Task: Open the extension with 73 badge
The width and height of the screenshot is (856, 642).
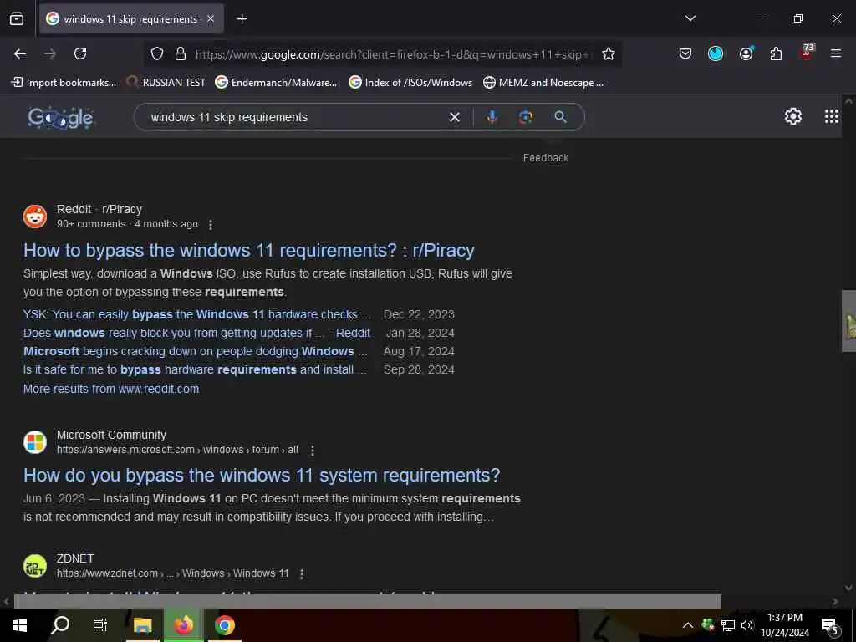Action: [807, 53]
